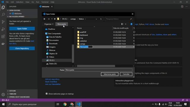Open the Docker view in activity bar
The height and width of the screenshot is (107, 190).
[x=3, y=44]
